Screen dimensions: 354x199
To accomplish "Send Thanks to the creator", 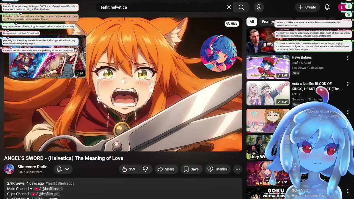I will point(217,169).
